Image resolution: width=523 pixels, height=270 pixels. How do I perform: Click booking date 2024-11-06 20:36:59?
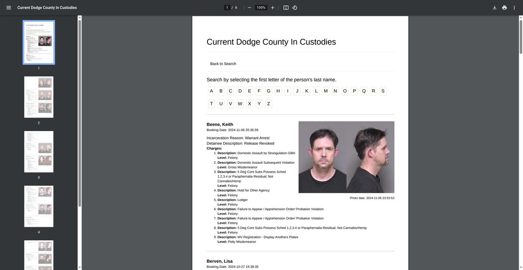[x=232, y=130]
